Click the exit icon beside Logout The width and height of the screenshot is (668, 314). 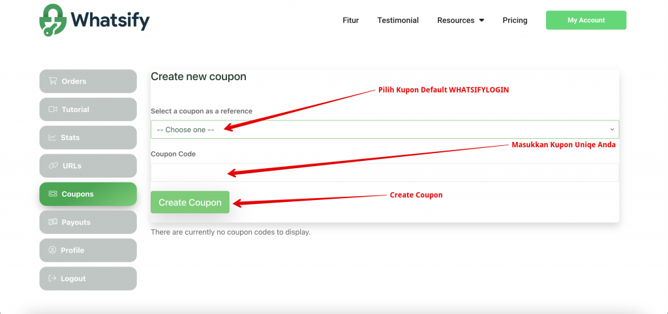click(x=52, y=279)
